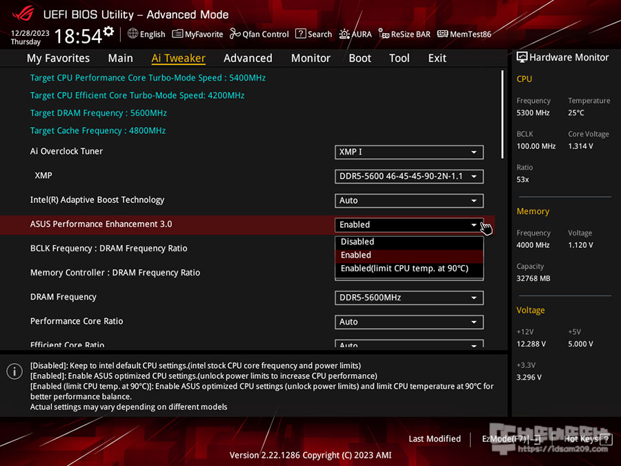Click the MemTest86 memory icon

(442, 34)
